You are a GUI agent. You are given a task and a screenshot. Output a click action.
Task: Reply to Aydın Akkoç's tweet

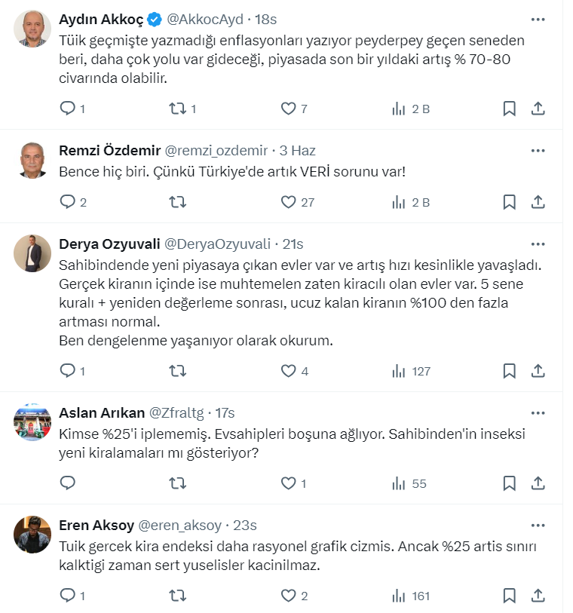(68, 109)
